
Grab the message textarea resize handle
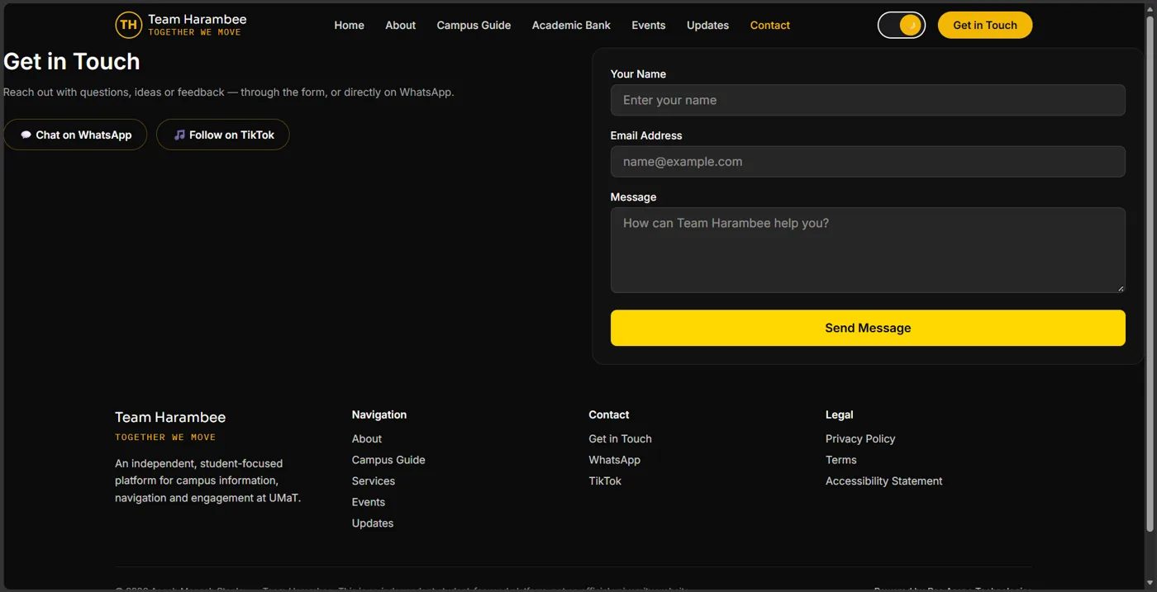click(x=1121, y=288)
